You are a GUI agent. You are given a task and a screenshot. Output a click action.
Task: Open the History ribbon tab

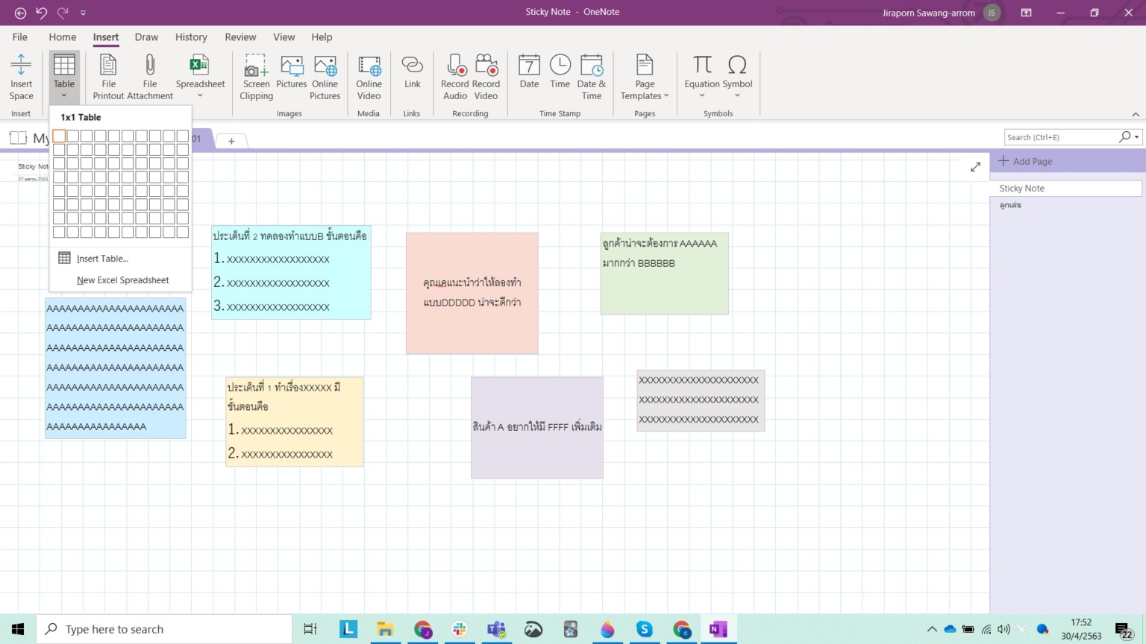click(191, 37)
